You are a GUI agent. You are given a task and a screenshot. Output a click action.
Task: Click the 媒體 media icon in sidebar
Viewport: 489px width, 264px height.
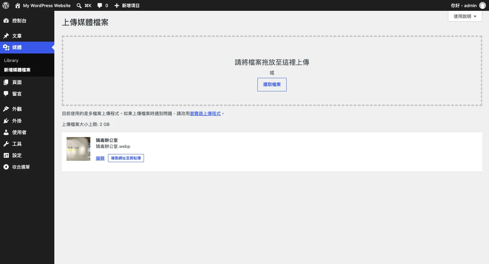point(6,47)
